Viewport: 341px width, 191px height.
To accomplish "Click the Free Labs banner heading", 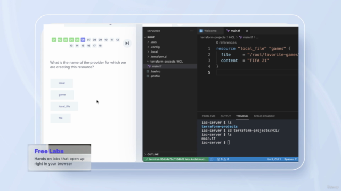I will (x=49, y=151).
